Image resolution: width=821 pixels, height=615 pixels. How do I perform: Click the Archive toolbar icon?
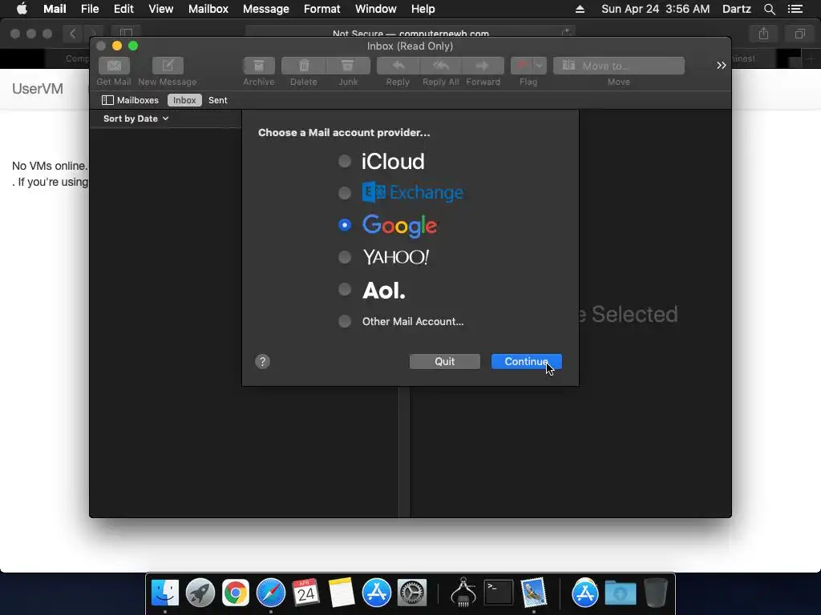point(259,66)
